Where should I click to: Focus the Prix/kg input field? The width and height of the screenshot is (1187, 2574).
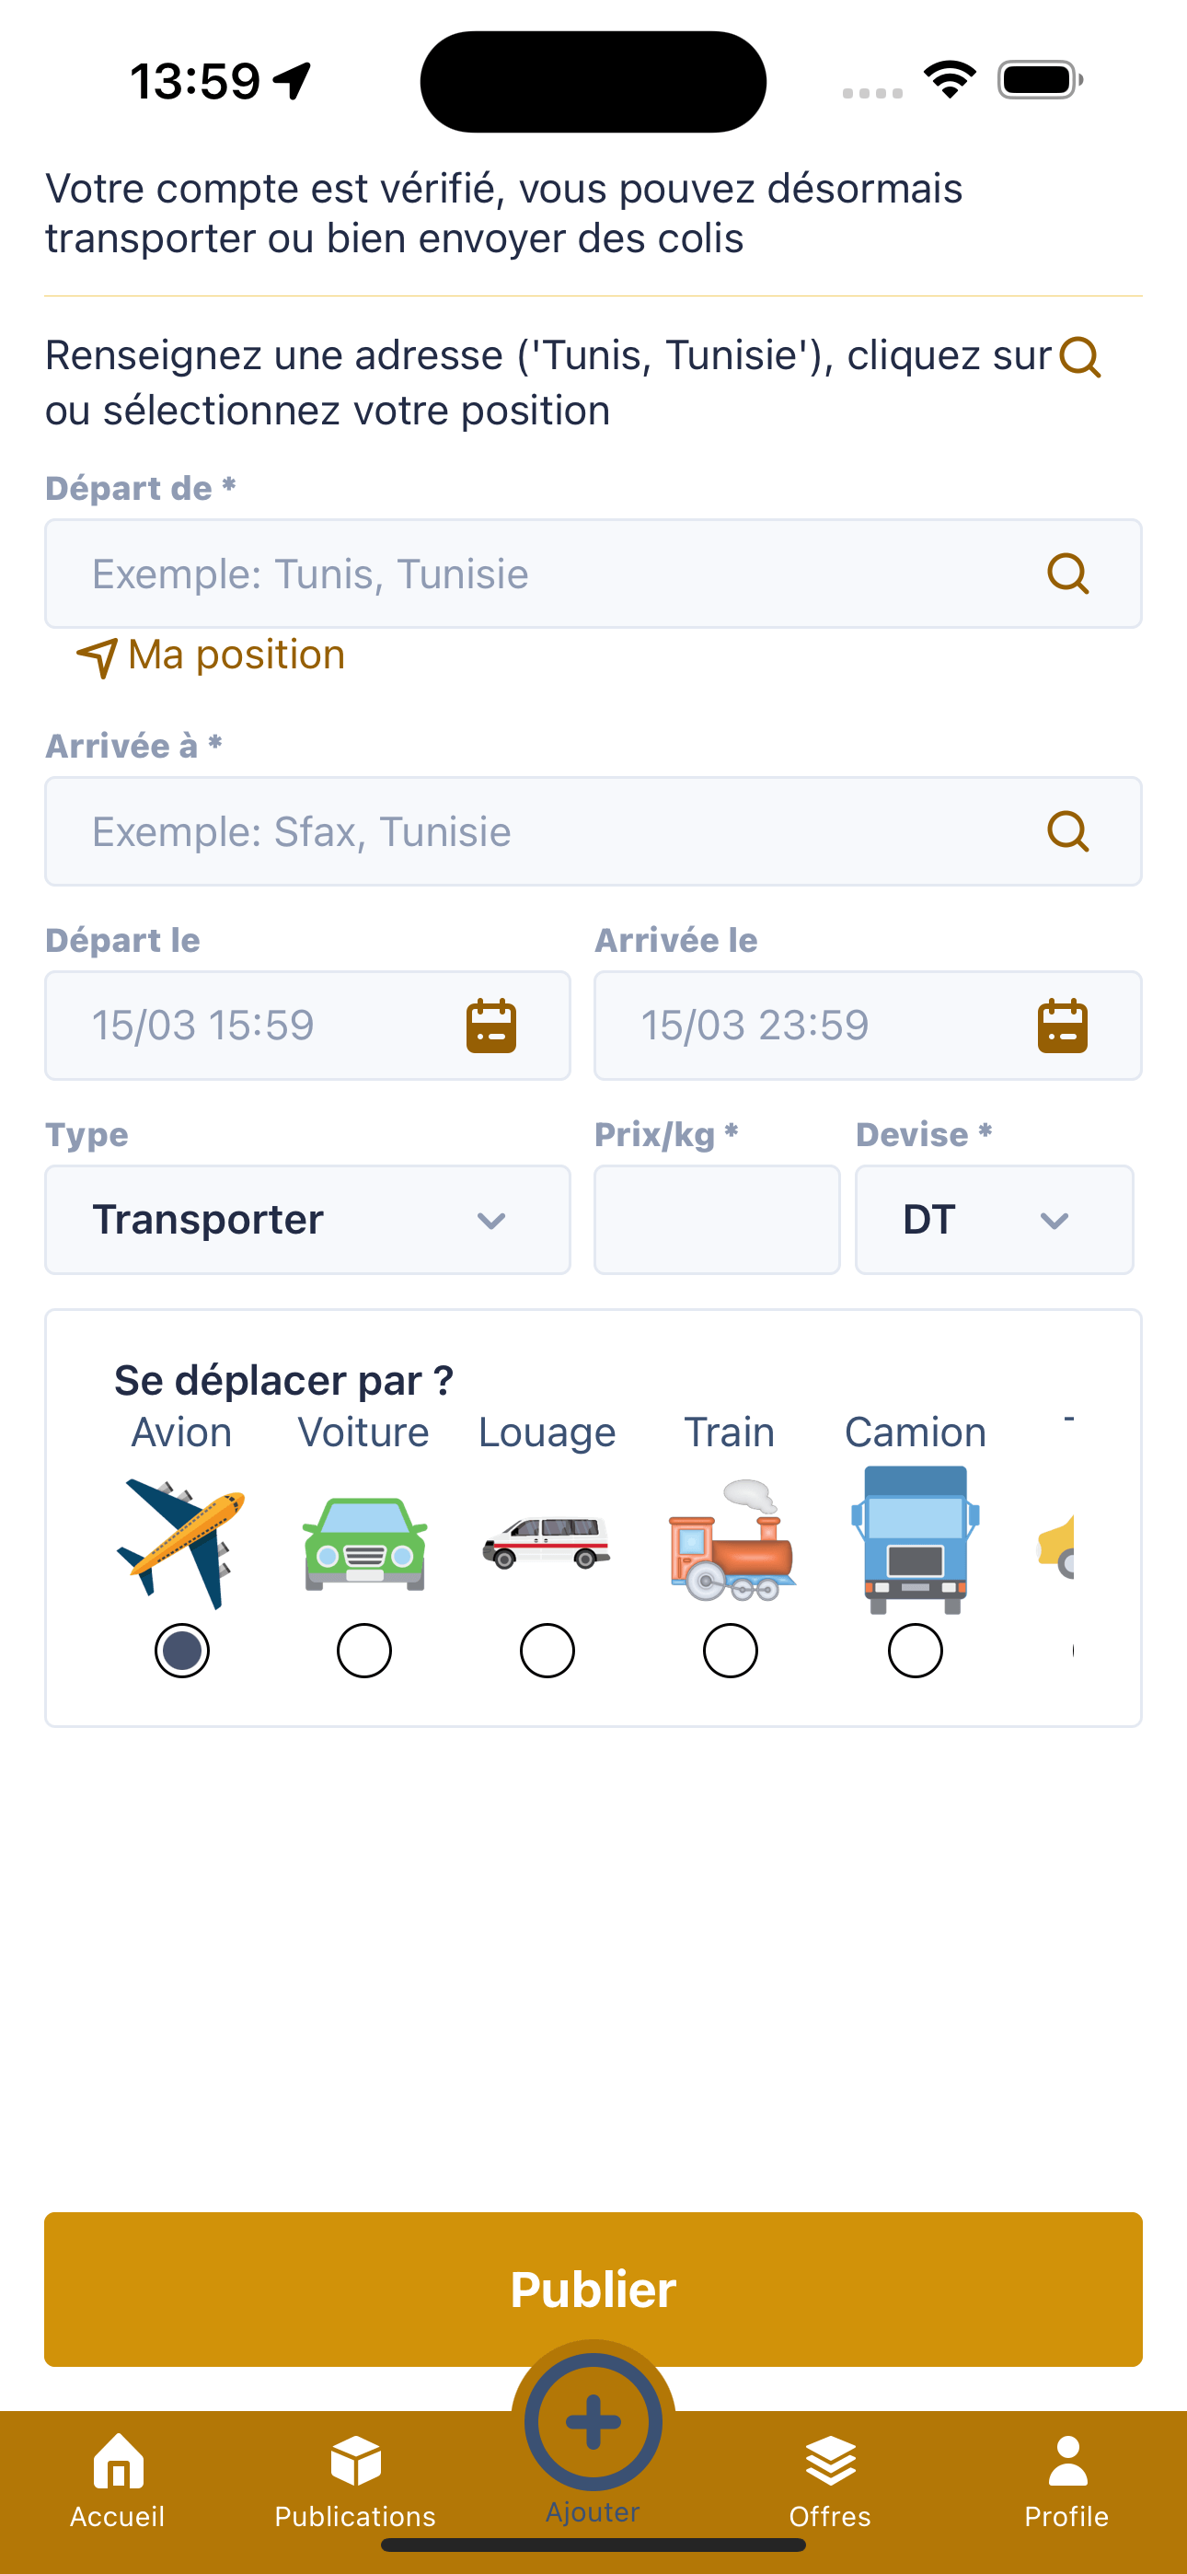click(x=718, y=1220)
